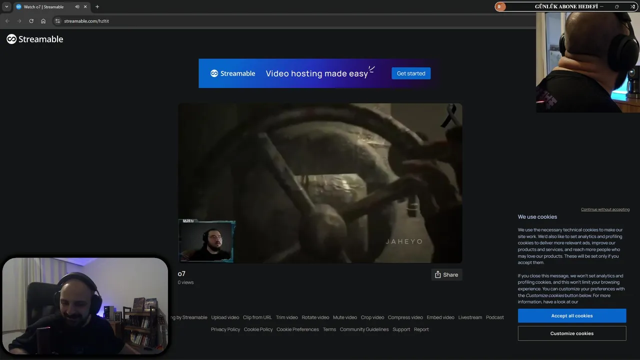The height and width of the screenshot is (360, 640).
Task: Open Support link
Action: tap(401, 329)
